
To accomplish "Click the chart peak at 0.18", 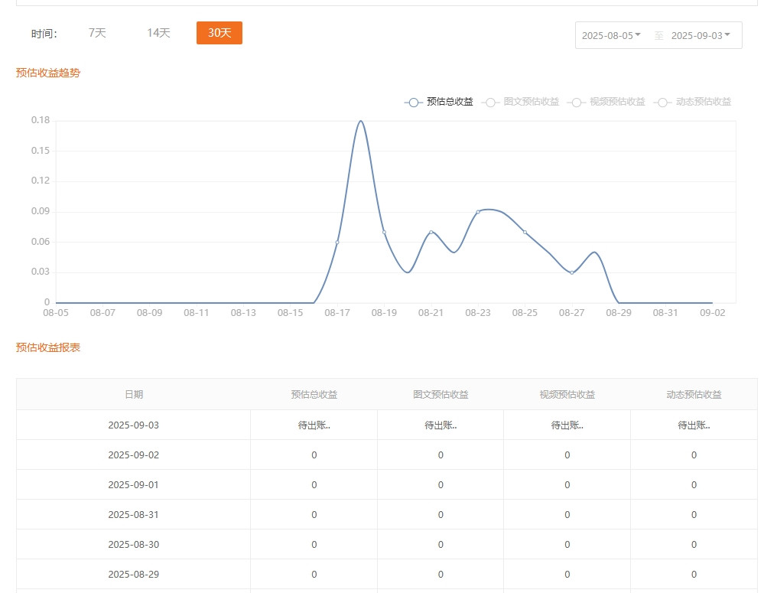I will click(360, 121).
